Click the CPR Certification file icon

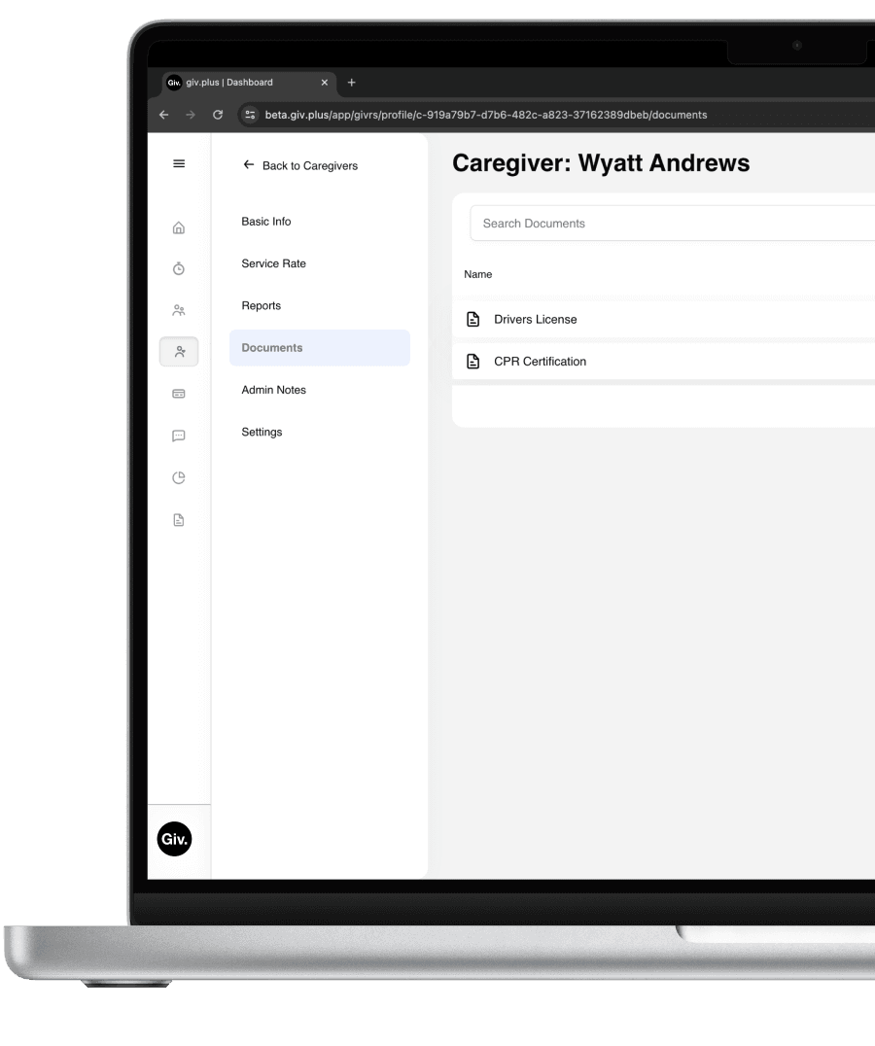tap(472, 361)
